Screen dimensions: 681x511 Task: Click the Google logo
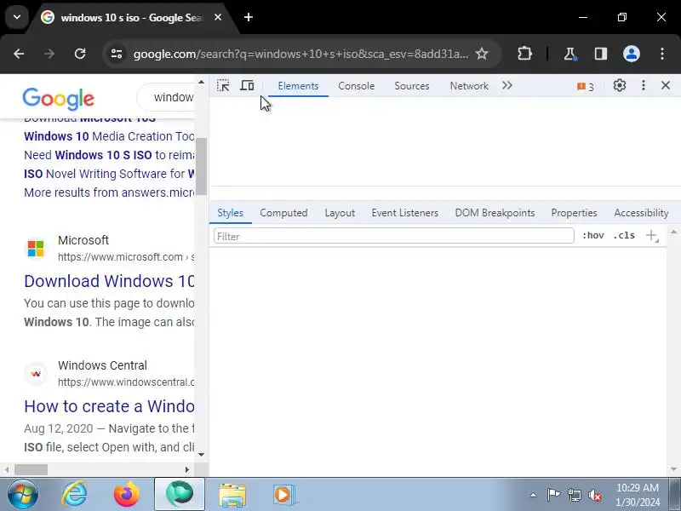pos(58,98)
